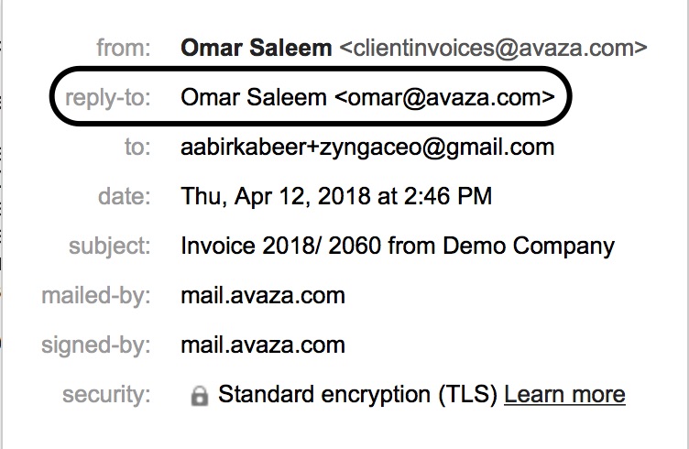Click the reply-to address omar@avaza.com

click(444, 97)
